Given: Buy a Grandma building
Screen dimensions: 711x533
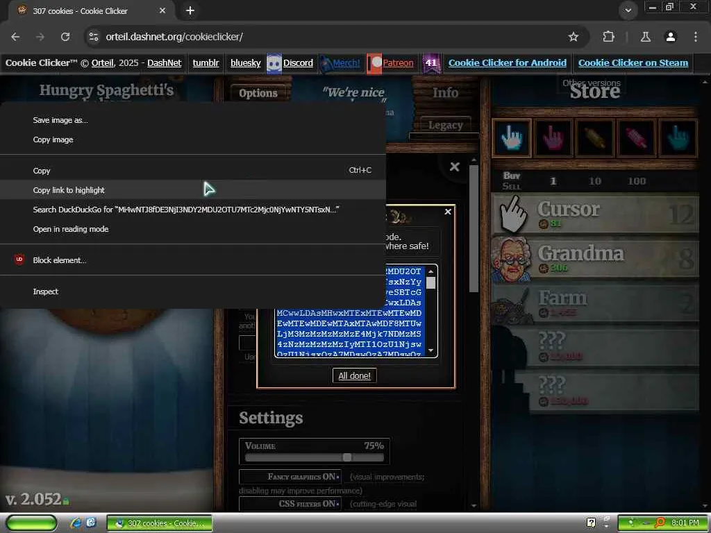Looking at the screenshot, I should 595,258.
